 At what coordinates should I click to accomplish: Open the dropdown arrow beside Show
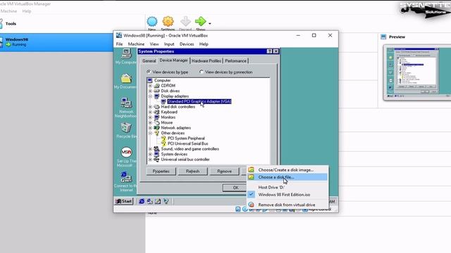pyautogui.click(x=210, y=23)
